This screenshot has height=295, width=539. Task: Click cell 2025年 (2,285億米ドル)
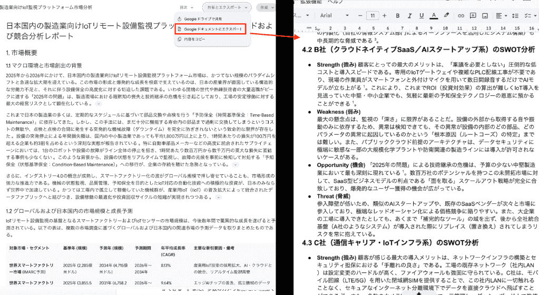tap(77, 269)
